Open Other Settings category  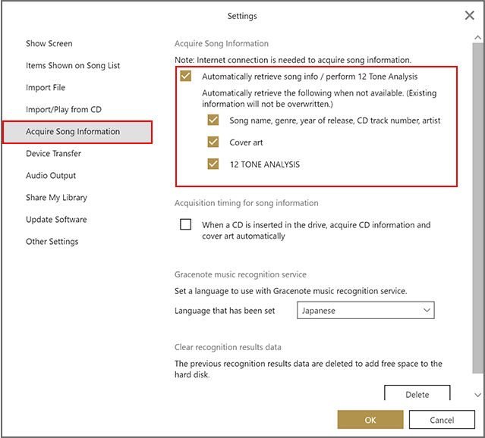pyautogui.click(x=52, y=242)
